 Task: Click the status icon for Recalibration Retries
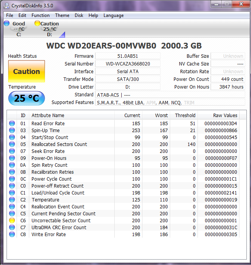pyautogui.click(x=12, y=172)
